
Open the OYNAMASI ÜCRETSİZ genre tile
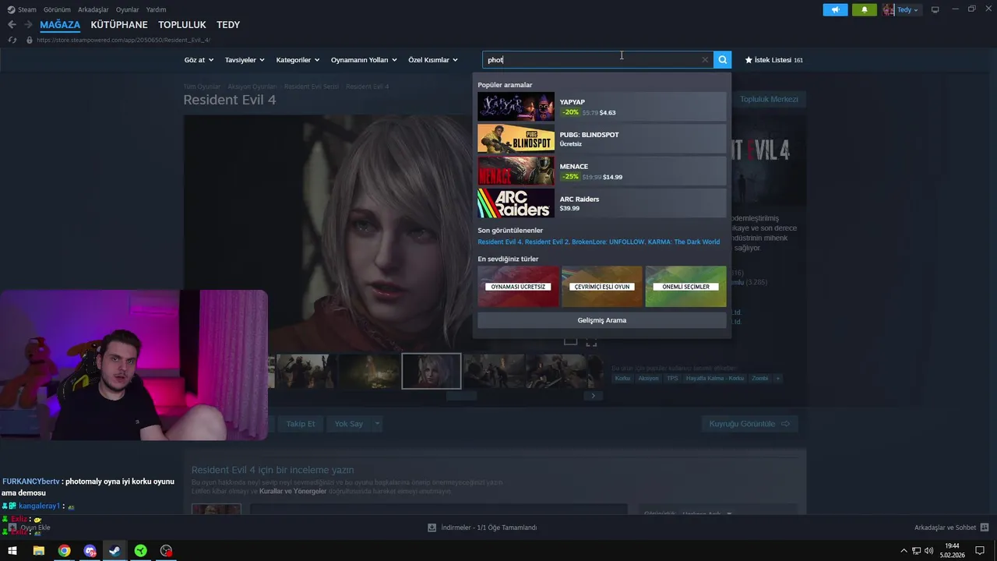coord(518,286)
